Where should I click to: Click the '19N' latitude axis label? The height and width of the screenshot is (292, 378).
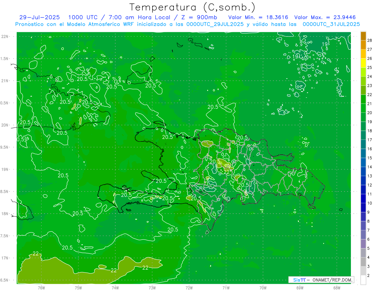coord(4,169)
